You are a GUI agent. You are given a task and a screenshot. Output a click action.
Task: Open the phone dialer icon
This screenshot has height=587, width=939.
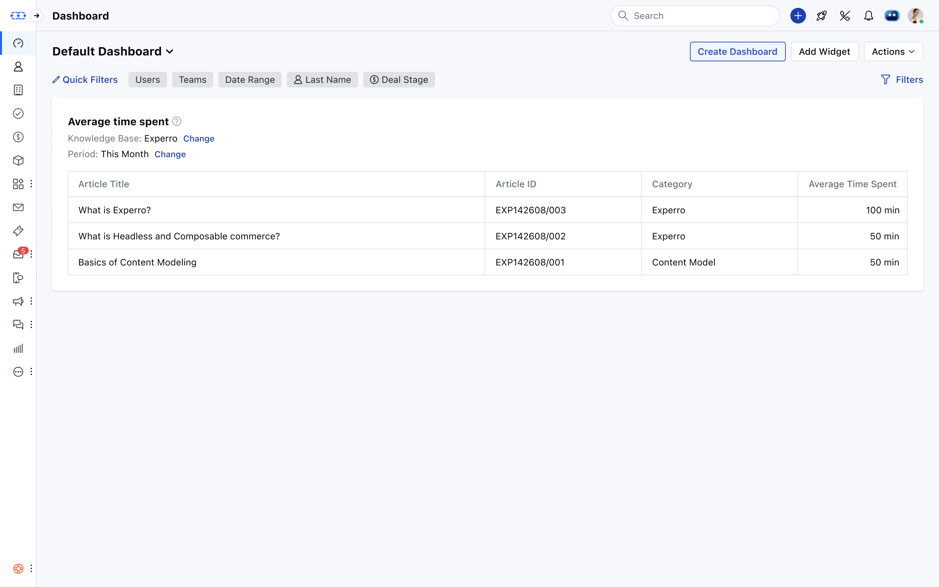[845, 16]
